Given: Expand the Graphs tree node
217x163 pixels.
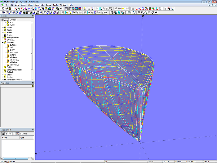Looking at the screenshot, I should click(x=2, y=75).
